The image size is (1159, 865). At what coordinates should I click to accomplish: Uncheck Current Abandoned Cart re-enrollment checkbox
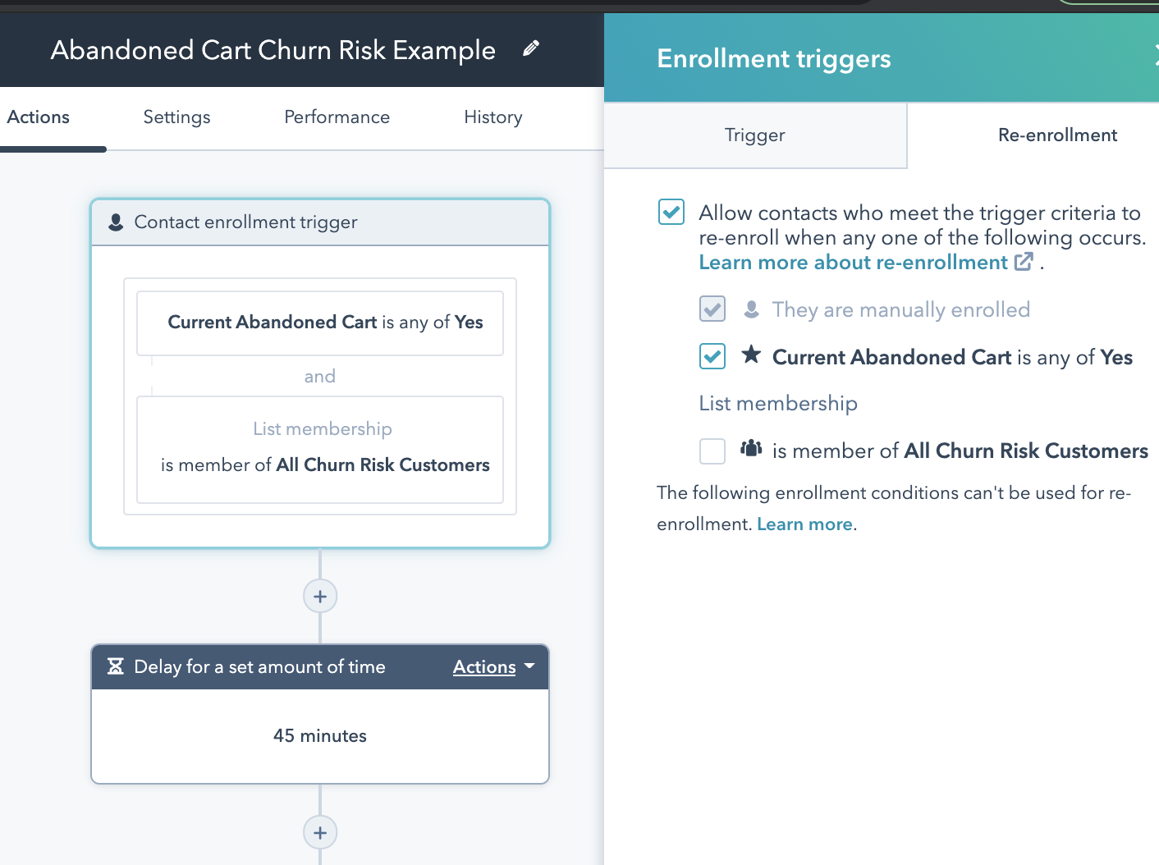coord(712,356)
